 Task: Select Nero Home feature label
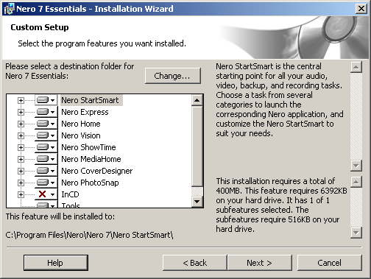pyautogui.click(x=81, y=124)
